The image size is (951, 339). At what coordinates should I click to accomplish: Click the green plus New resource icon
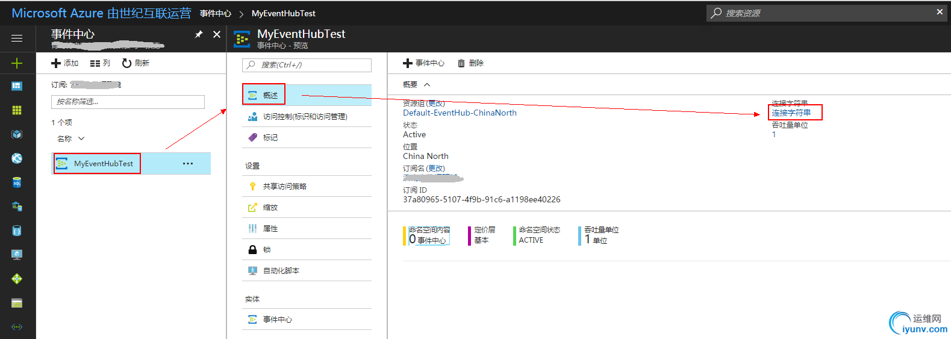tap(17, 63)
